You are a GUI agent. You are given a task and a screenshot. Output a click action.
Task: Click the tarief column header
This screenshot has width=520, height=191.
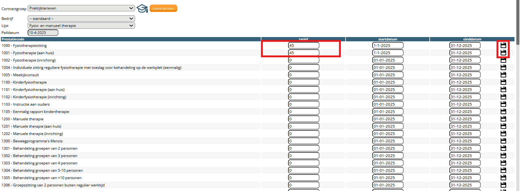(303, 39)
